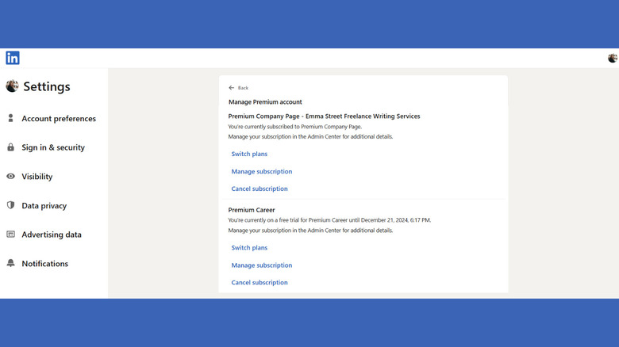Manage subscription for Premium Career
Image resolution: width=619 pixels, height=347 pixels.
coord(261,265)
